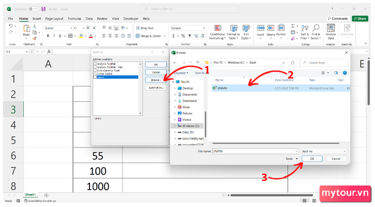Click Decrease Font Size icon

94,28
